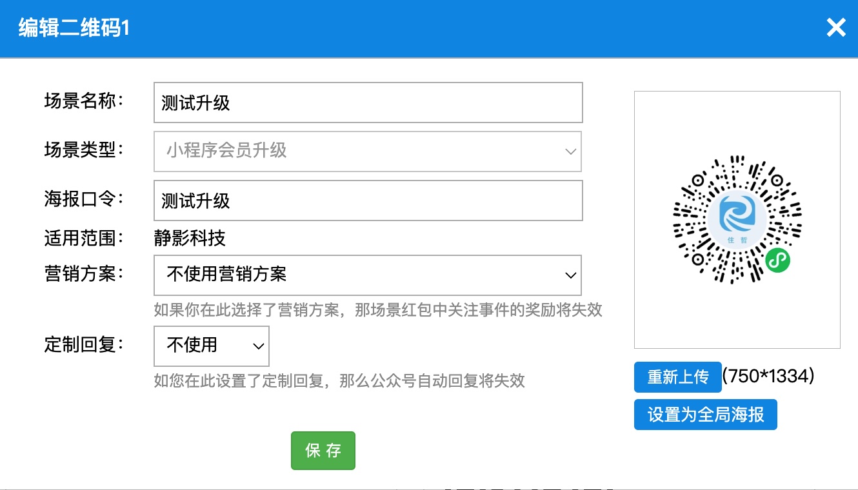Click the blue logo in QR code center
This screenshot has height=490, width=858.
(x=737, y=215)
